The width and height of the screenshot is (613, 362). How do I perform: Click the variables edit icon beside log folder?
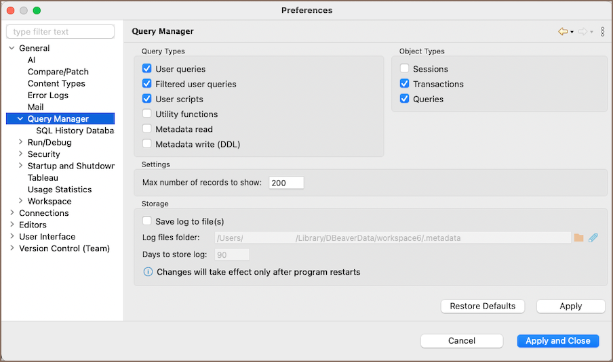593,237
